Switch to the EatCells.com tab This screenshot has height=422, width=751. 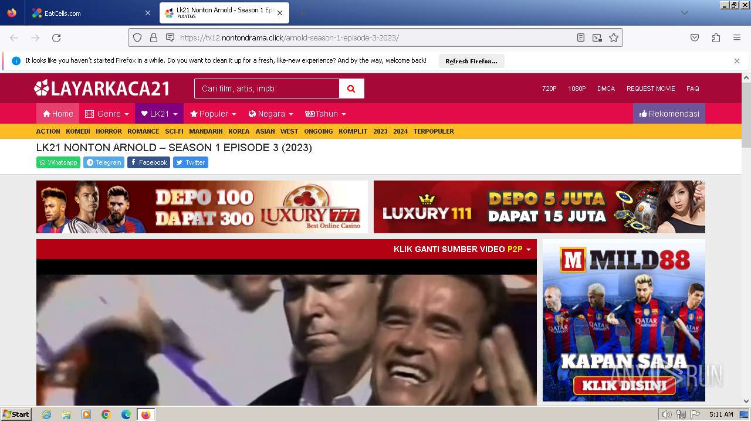point(91,13)
